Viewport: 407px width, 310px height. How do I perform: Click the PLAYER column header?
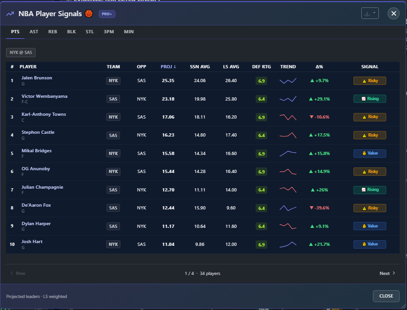[28, 67]
